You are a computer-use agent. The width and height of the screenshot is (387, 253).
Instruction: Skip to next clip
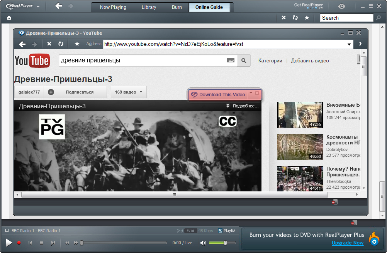[x=53, y=243]
